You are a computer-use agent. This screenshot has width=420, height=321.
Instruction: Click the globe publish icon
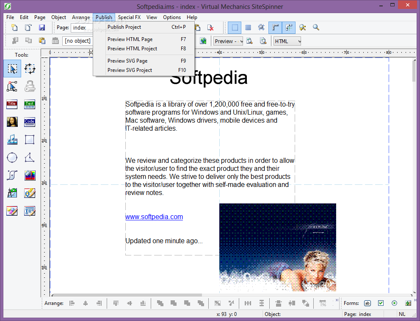tap(203, 41)
